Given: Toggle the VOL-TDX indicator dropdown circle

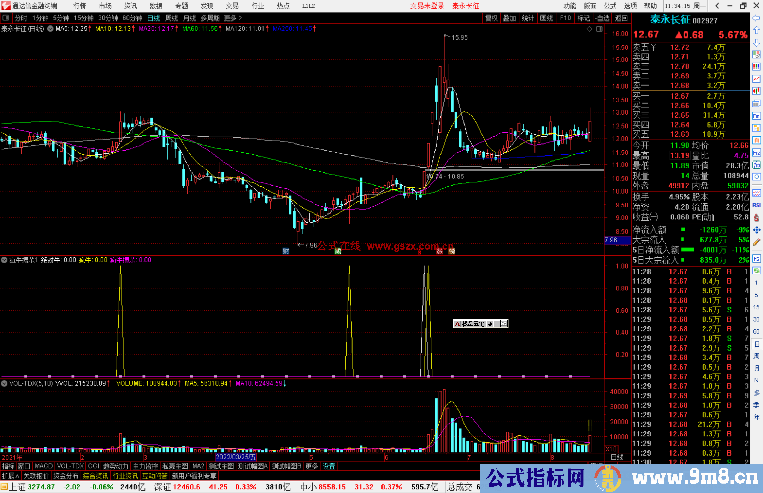Looking at the screenshot, I should click(x=4, y=383).
